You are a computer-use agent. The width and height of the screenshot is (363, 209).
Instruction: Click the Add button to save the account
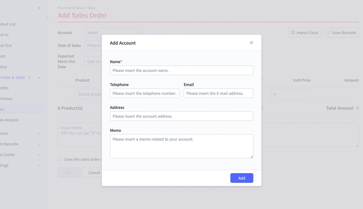[x=242, y=178]
